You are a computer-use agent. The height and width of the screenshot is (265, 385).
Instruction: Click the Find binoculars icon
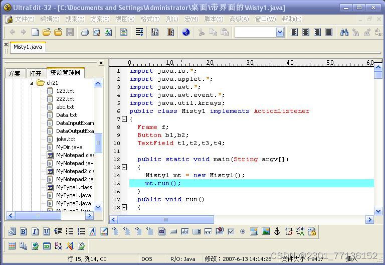click(x=344, y=32)
